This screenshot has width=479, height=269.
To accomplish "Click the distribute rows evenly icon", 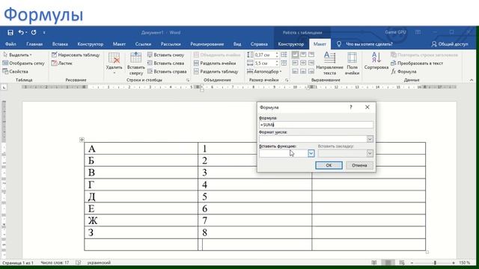I will [284, 55].
